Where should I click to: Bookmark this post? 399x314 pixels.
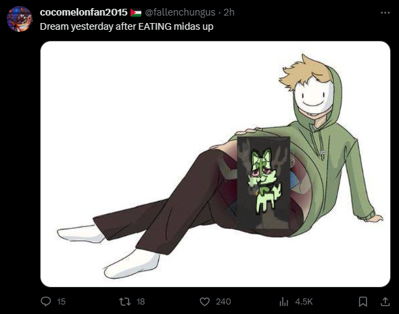pos(363,302)
